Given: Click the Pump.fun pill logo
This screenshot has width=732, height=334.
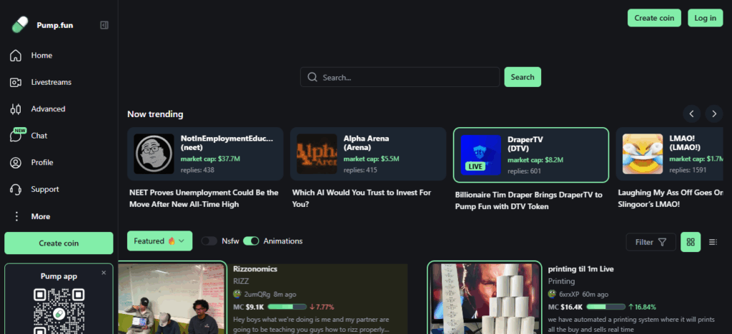Looking at the screenshot, I should point(19,25).
